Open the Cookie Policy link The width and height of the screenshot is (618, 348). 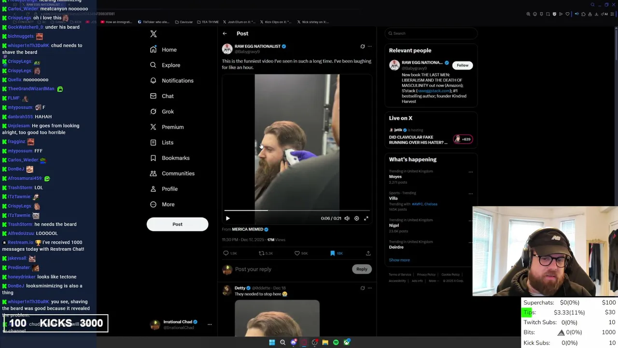(x=450, y=275)
